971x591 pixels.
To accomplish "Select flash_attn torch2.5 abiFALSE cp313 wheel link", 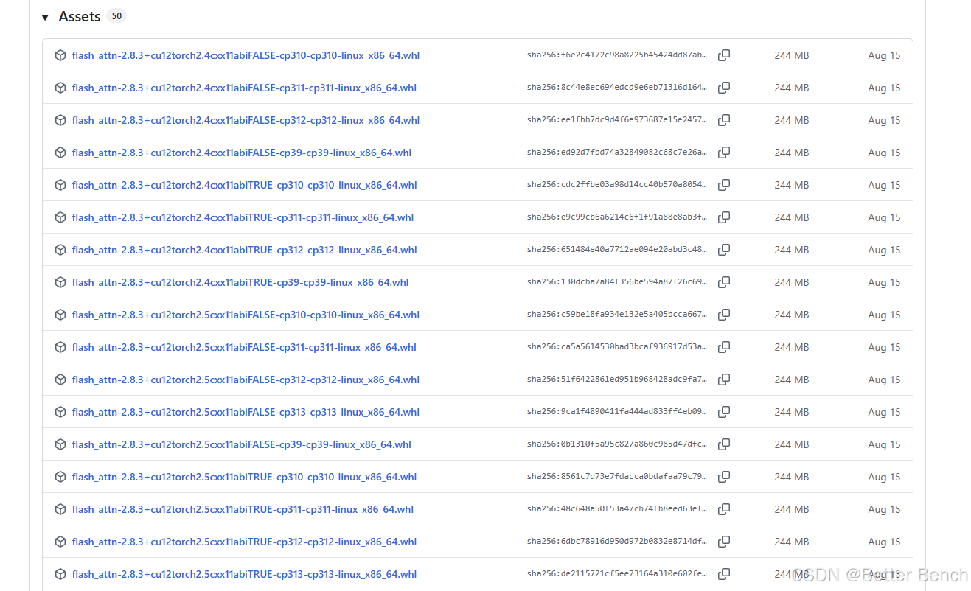I will point(246,412).
